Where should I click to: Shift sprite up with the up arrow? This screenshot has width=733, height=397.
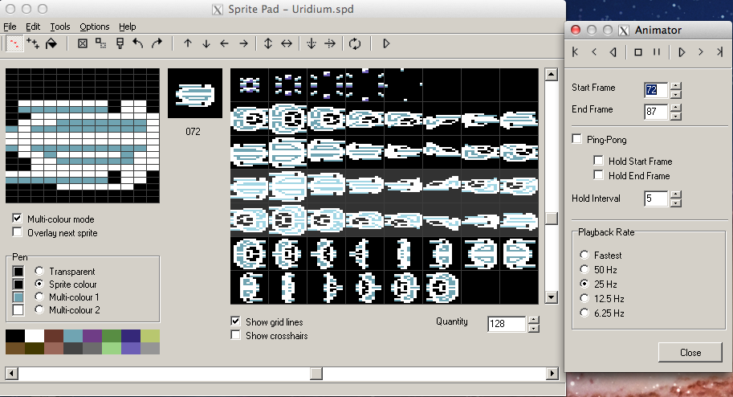coord(187,43)
